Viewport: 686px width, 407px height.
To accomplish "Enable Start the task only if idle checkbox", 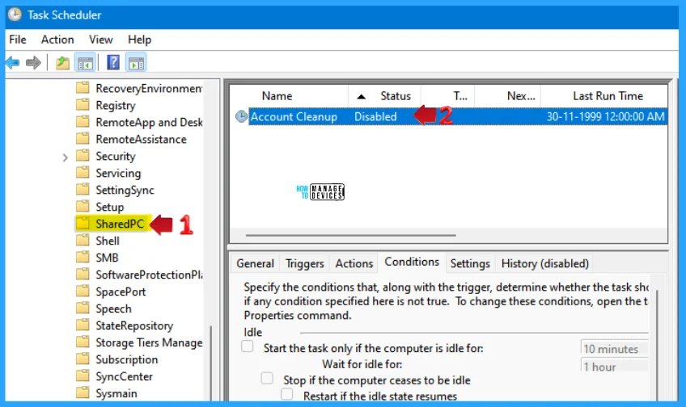I will point(248,346).
